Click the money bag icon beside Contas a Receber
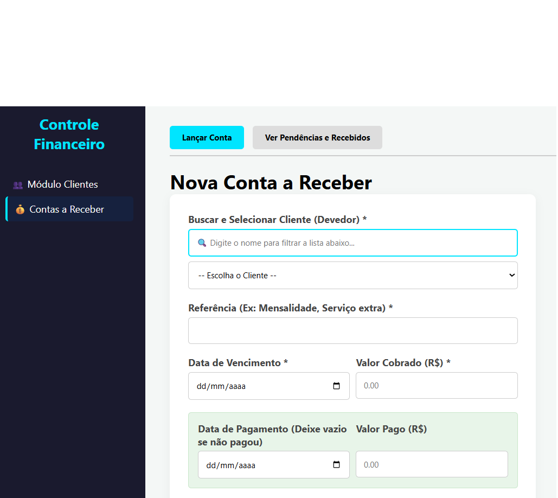The width and height of the screenshot is (558, 498). click(x=20, y=209)
